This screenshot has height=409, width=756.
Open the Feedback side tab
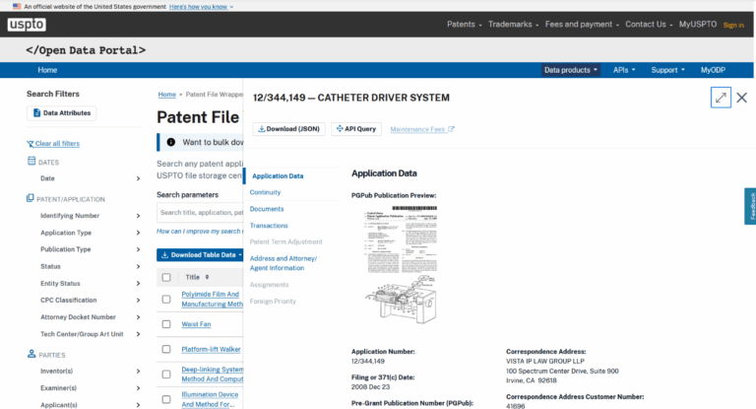coord(750,205)
